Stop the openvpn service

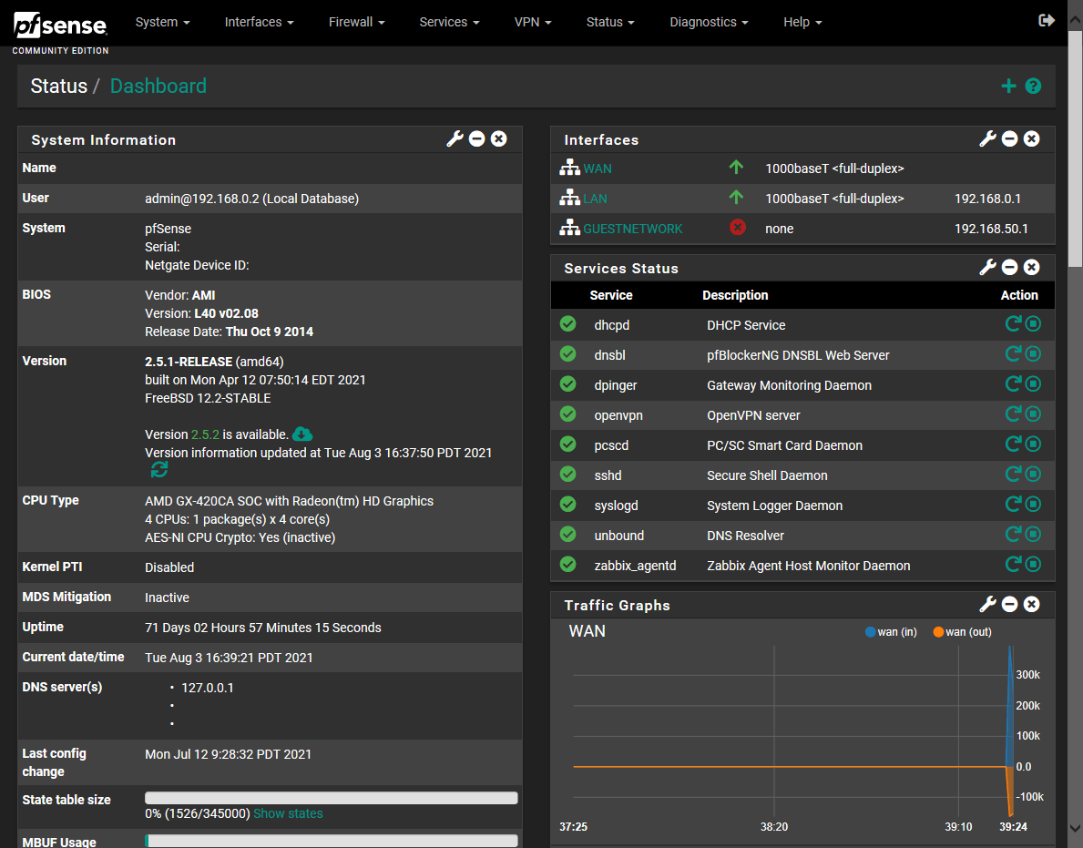tap(1034, 414)
